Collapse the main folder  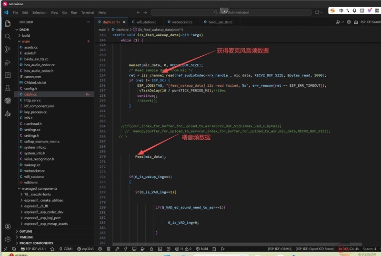point(26,41)
